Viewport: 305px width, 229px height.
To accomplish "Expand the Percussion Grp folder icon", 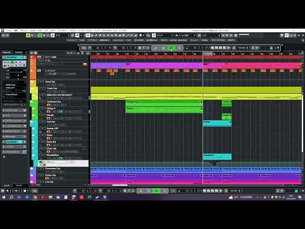I will [x=32, y=169].
